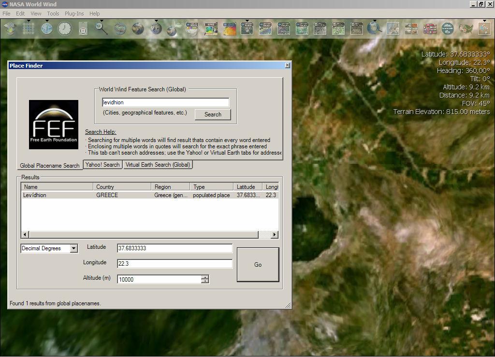Click the United States map icon

click(x=466, y=29)
